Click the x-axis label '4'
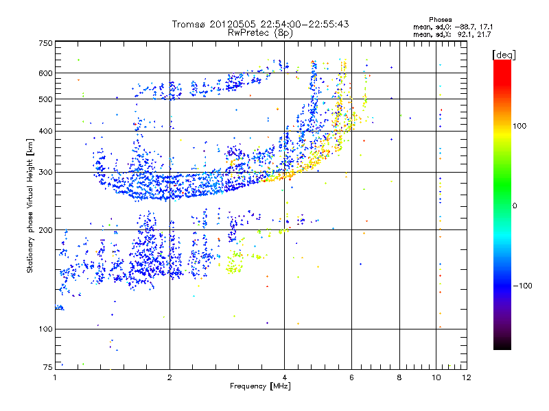The width and height of the screenshot is (549, 411). 284,377
